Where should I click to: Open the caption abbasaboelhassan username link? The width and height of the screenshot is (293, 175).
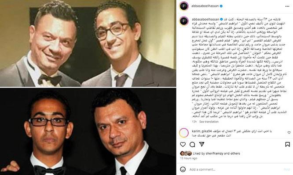pos(205,19)
